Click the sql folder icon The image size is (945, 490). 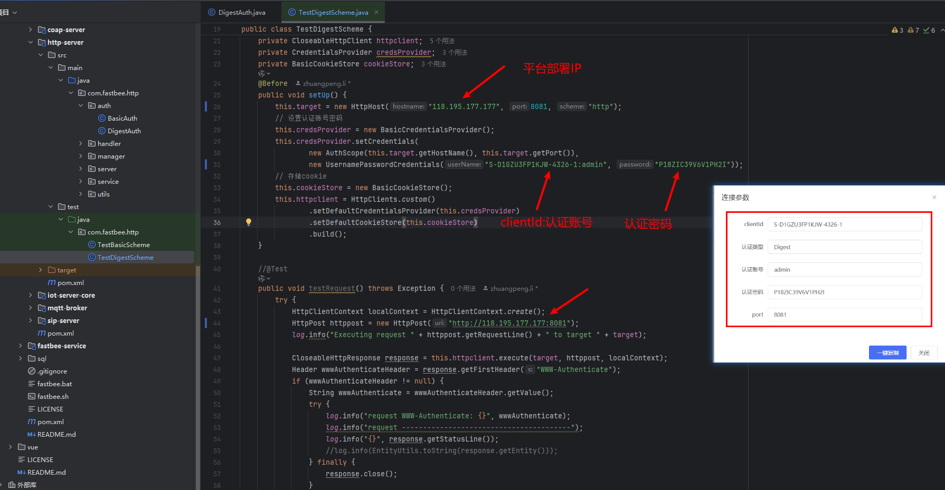point(32,359)
